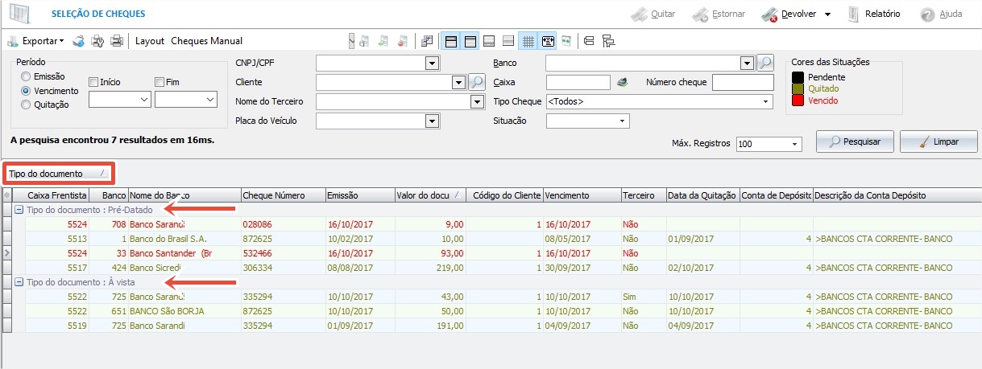Sort by Terceiro column header
The height and width of the screenshot is (369, 982).
(x=643, y=195)
